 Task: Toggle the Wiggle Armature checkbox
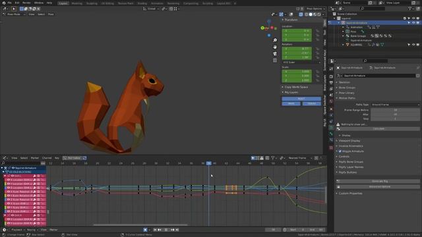(x=340, y=151)
